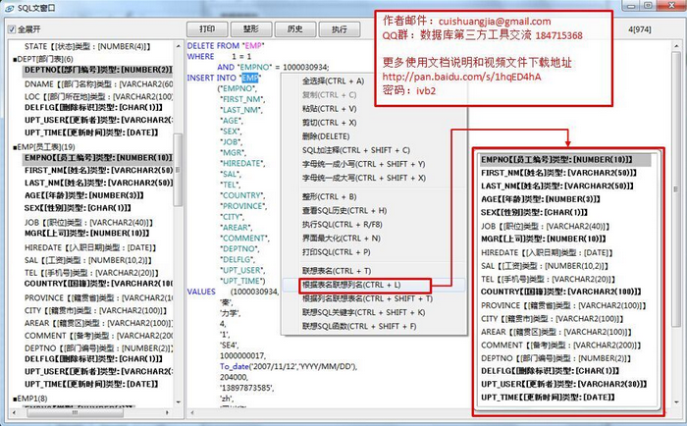This screenshot has width=687, height=426.
Task: Click left arrow of tree horizontal scrollbar
Action: tap(14, 413)
